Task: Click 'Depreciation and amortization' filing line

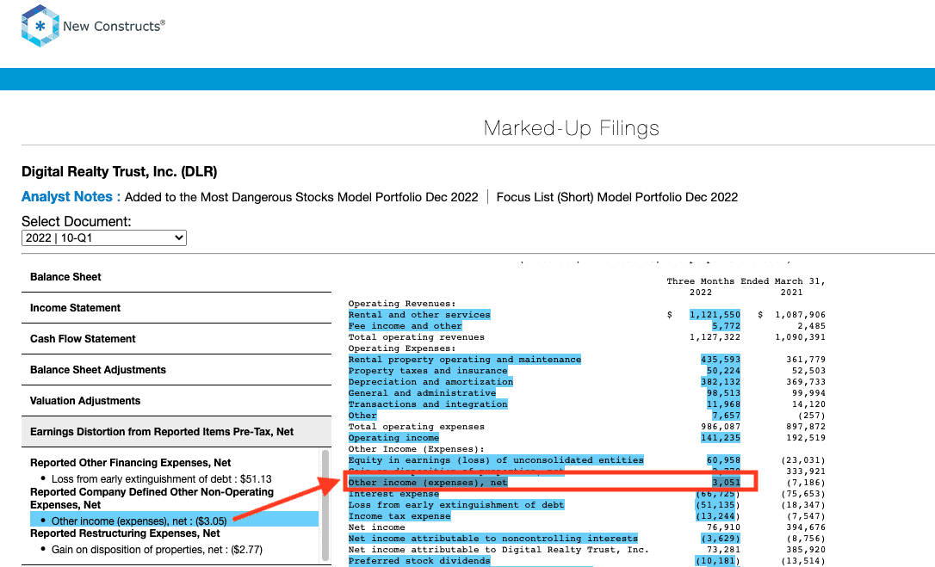Action: coord(430,382)
